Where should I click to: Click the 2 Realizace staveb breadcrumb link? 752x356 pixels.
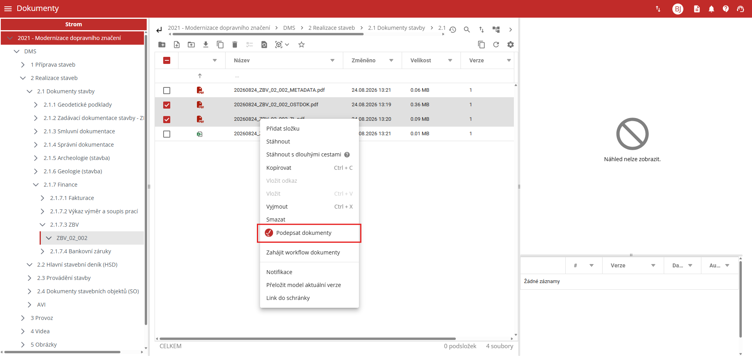[331, 28]
